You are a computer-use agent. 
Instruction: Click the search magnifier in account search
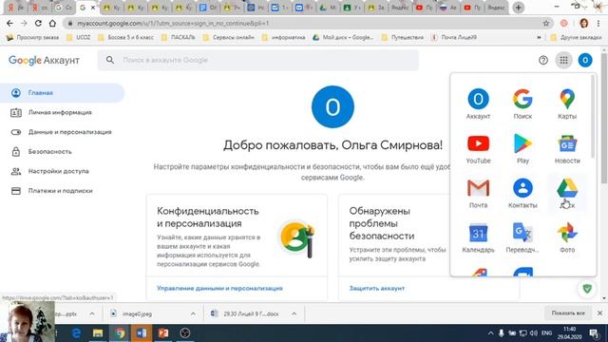click(x=110, y=60)
